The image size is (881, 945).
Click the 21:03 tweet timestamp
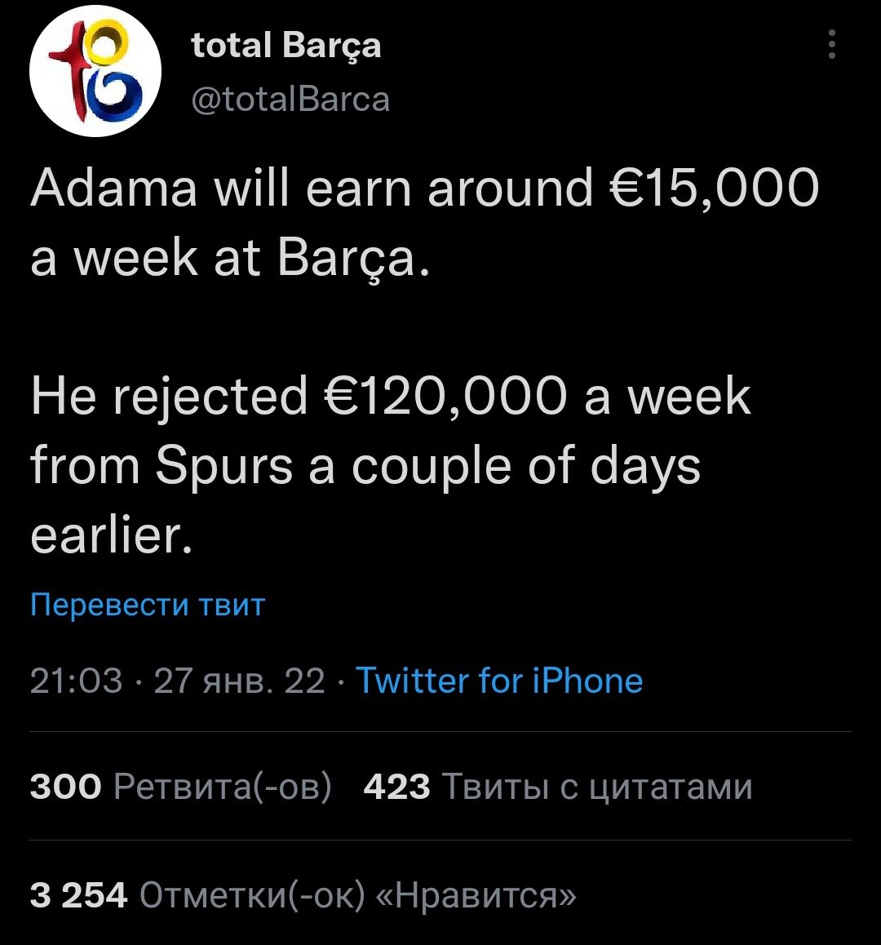76,680
